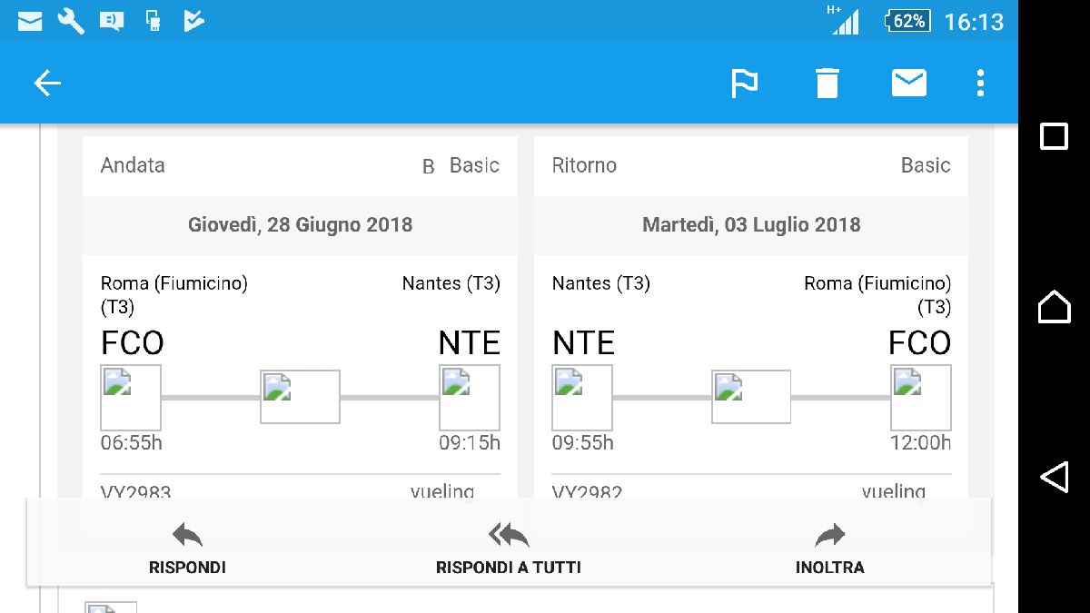Viewport: 1090px width, 613px height.
Task: Tap Roma (Fiumicino) (T3) in Andata card
Action: tap(173, 295)
